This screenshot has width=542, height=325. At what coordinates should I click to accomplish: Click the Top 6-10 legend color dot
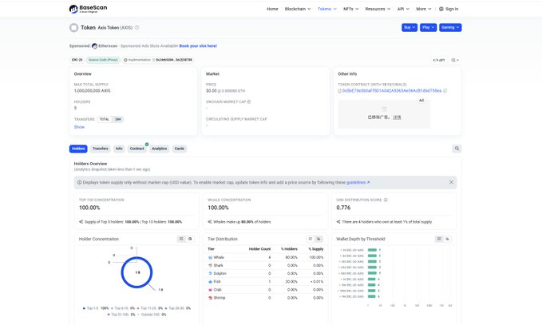click(x=112, y=308)
